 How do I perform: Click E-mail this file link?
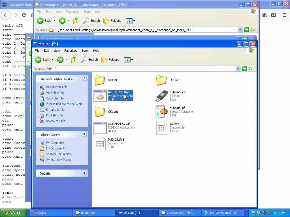(x=55, y=110)
